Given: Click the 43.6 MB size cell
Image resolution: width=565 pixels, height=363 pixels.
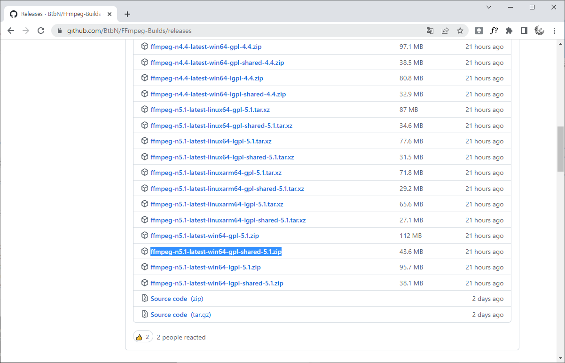Looking at the screenshot, I should (x=411, y=252).
